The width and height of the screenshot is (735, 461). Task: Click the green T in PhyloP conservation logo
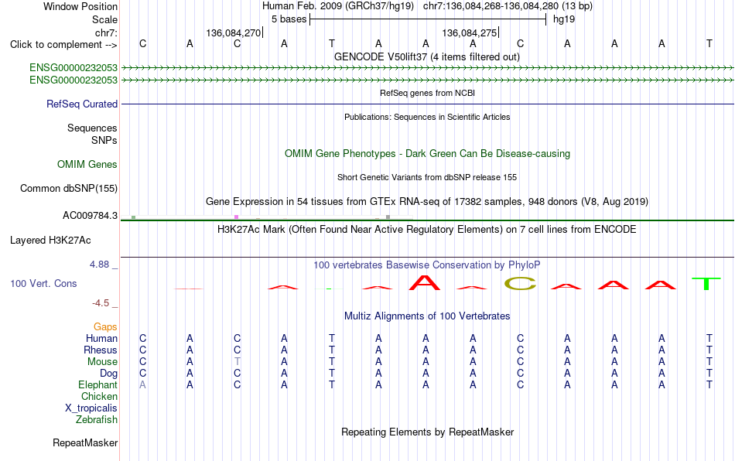706,284
